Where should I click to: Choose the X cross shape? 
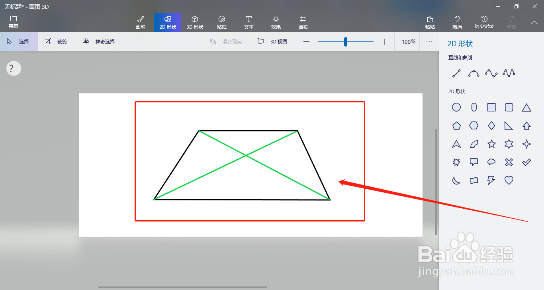pos(509,162)
